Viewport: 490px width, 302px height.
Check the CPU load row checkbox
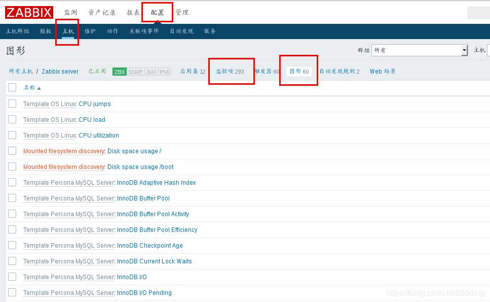click(x=12, y=119)
